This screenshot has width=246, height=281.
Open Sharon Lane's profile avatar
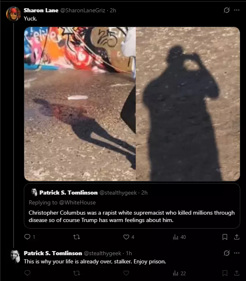pyautogui.click(x=13, y=14)
